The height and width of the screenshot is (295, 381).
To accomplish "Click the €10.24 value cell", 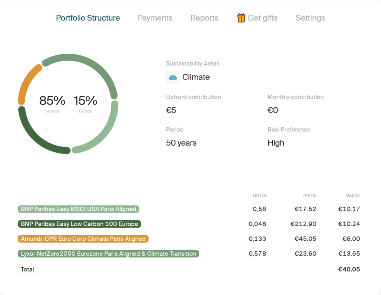I will (349, 224).
